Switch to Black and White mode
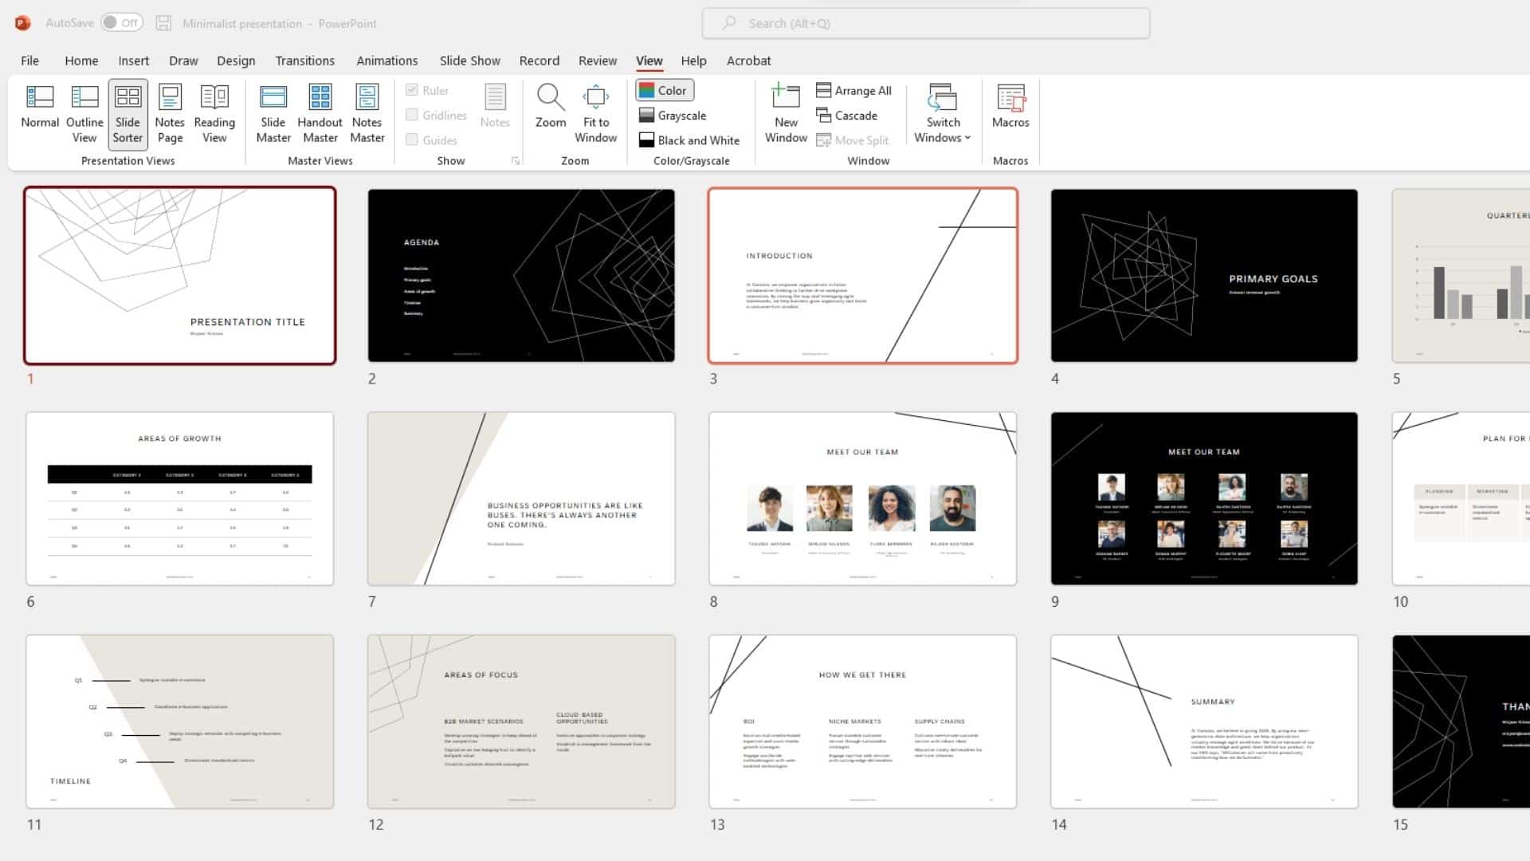 [689, 140]
